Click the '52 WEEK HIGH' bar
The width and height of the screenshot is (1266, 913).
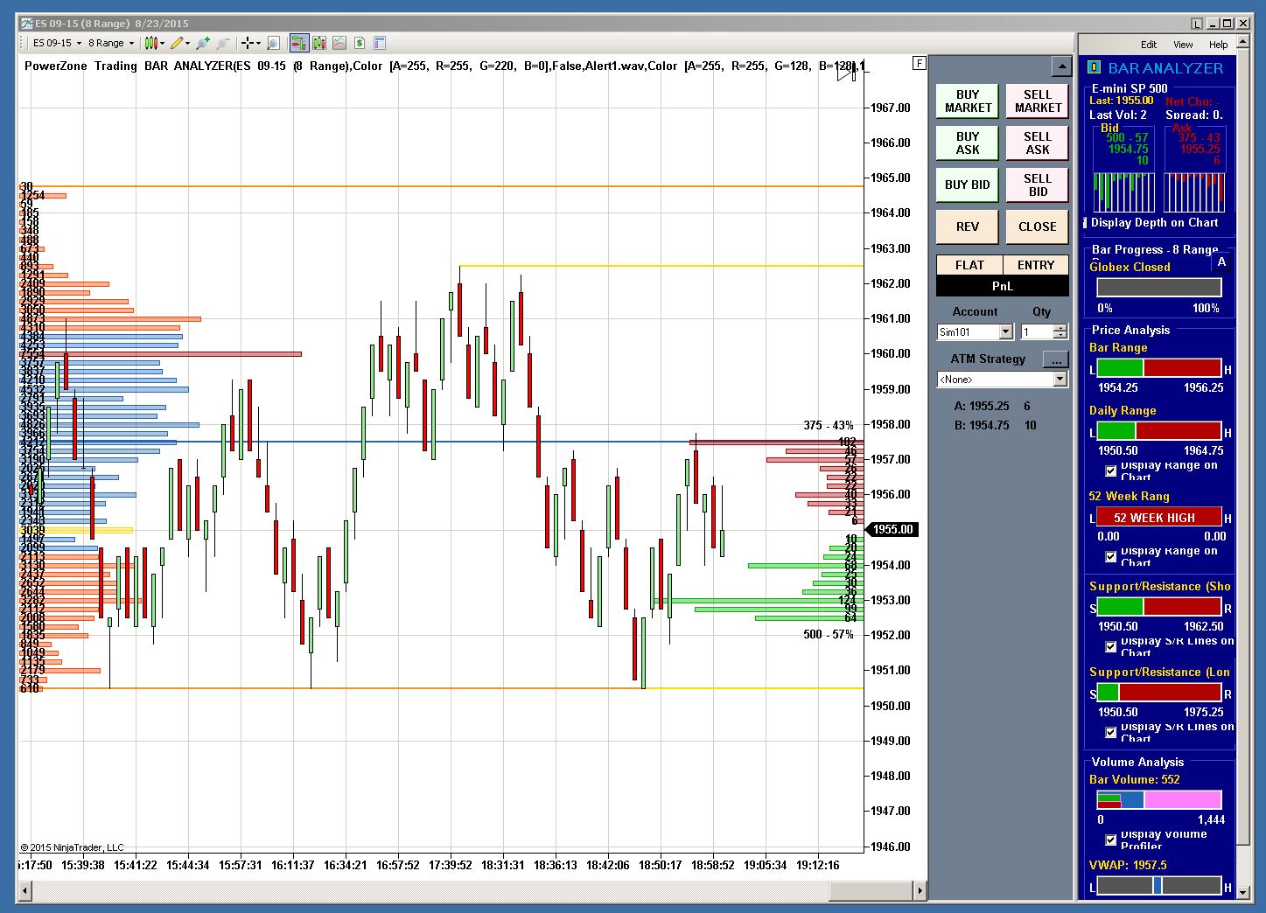pyautogui.click(x=1159, y=517)
